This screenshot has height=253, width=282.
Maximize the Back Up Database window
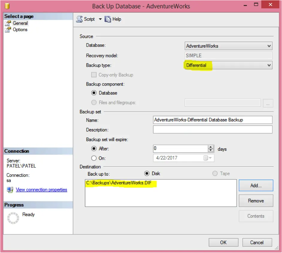tap(256, 4)
